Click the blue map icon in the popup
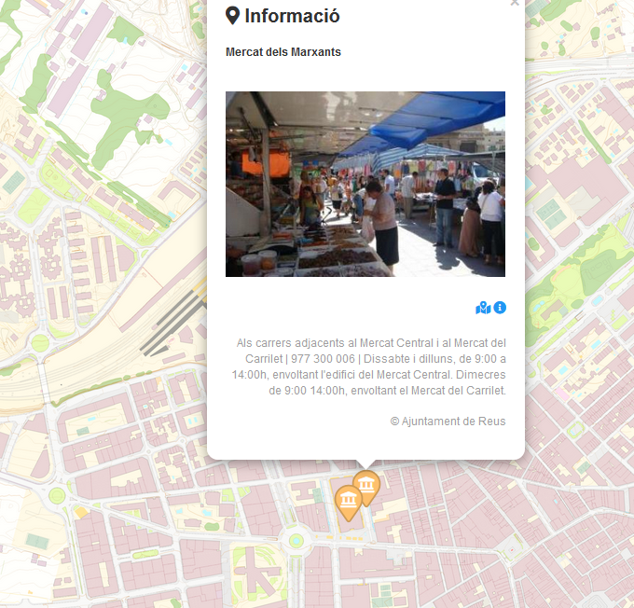 click(482, 308)
